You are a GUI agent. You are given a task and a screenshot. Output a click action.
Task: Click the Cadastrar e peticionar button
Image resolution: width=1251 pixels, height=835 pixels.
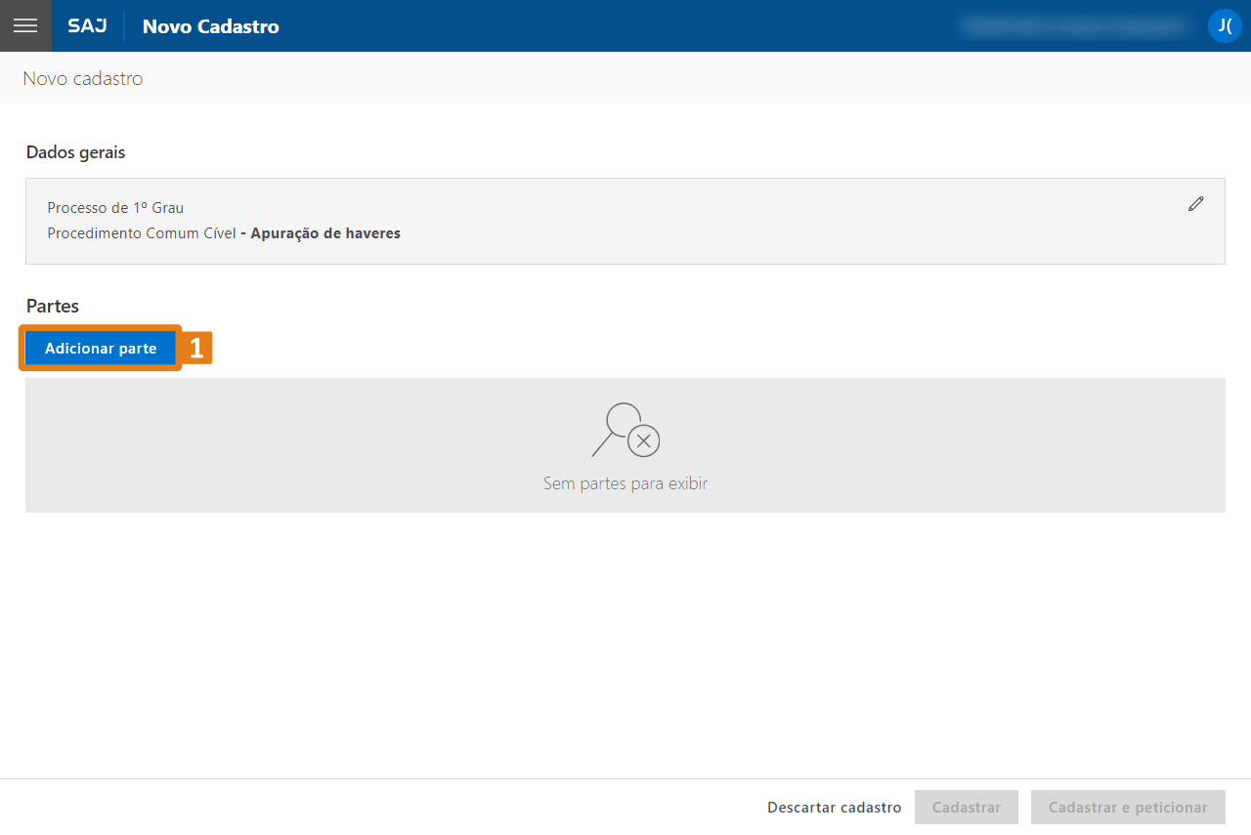(x=1127, y=808)
